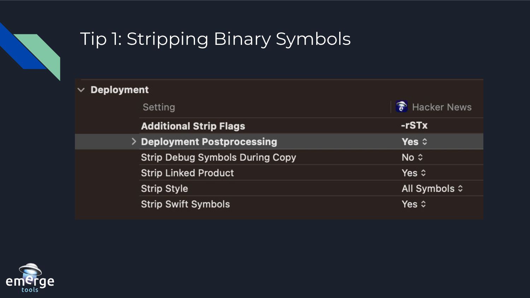Expand the Deployment Postprocessing row arrow
The height and width of the screenshot is (298, 530).
[134, 142]
